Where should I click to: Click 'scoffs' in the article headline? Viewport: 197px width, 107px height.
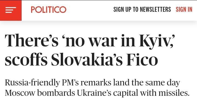click(26, 59)
